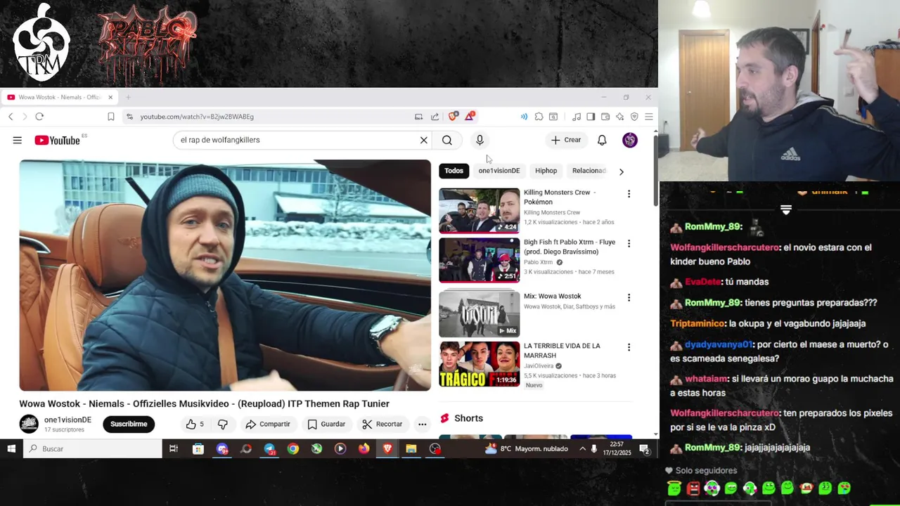Viewport: 900px width, 506px height.
Task: Select the Hiphop filter chip
Action: click(546, 171)
